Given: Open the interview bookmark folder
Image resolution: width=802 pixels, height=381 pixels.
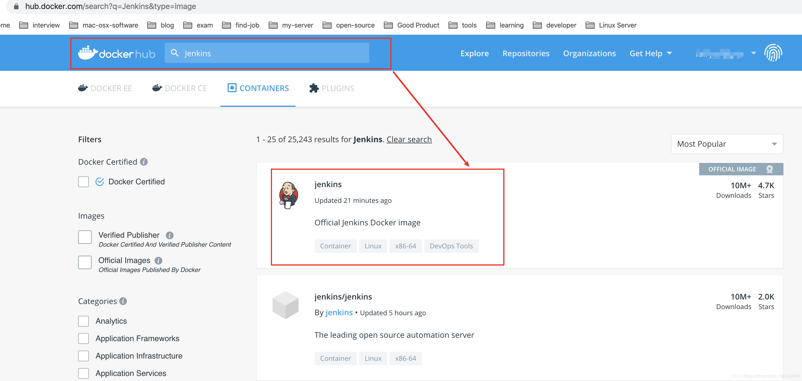Looking at the screenshot, I should (x=39, y=25).
